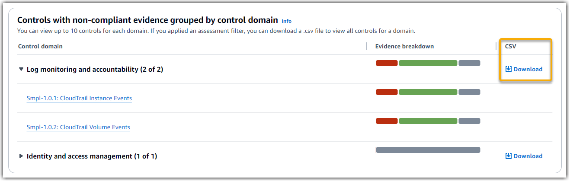Click the Info link beside the heading
570x181 pixels.
[287, 21]
